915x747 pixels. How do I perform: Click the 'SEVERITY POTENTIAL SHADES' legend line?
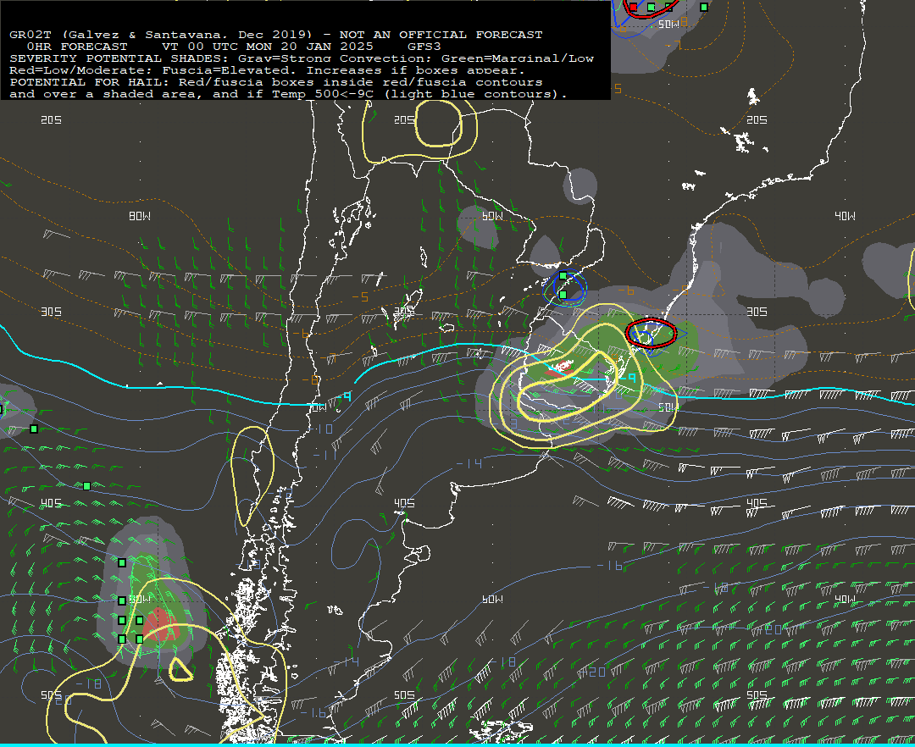click(302, 58)
